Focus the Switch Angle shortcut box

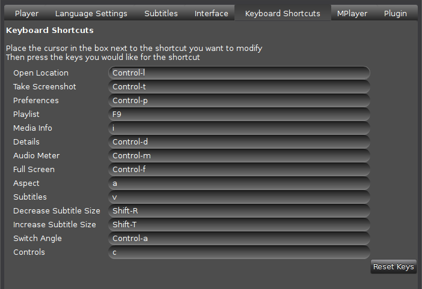[x=239, y=238]
